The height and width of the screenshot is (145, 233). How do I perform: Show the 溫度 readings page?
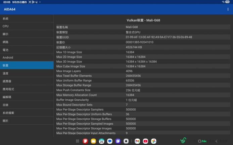(x=27, y=73)
